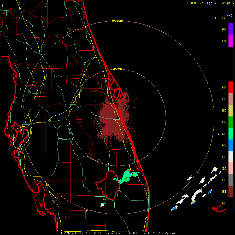The height and width of the screenshot is (235, 235).
Task: Click the UK magenta legend color swatch
Action: click(231, 41)
